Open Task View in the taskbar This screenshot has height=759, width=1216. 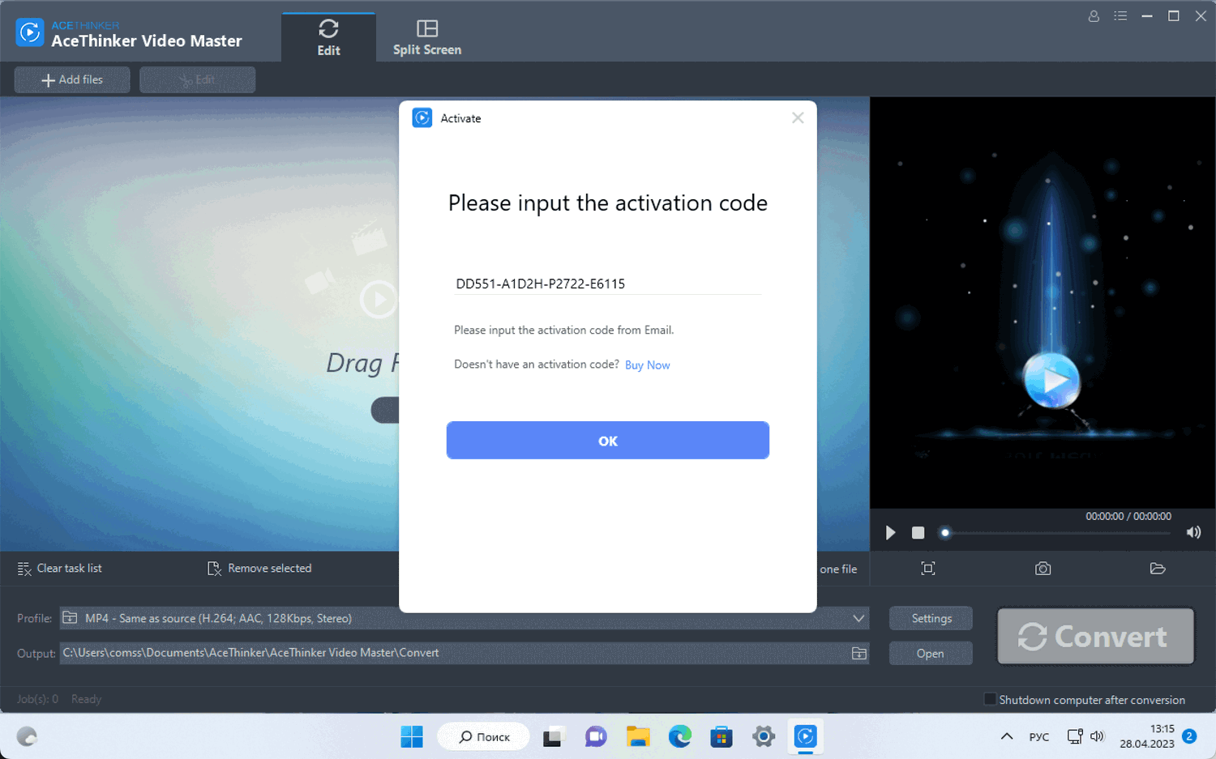point(553,737)
